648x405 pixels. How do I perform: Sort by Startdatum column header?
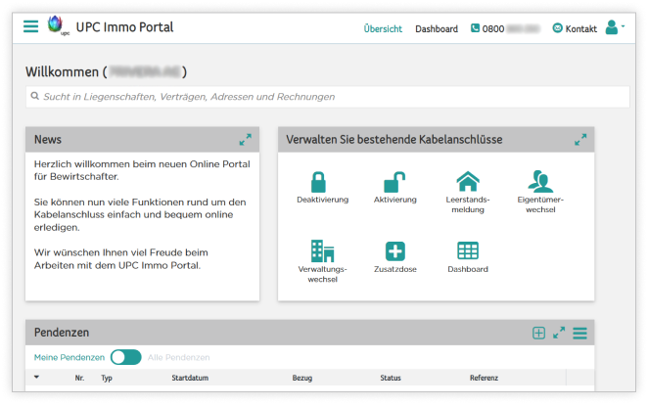pos(190,378)
